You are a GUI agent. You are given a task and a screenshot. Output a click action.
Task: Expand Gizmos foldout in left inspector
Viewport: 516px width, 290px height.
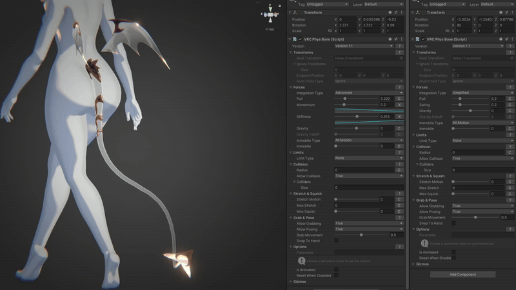pyautogui.click(x=291, y=282)
